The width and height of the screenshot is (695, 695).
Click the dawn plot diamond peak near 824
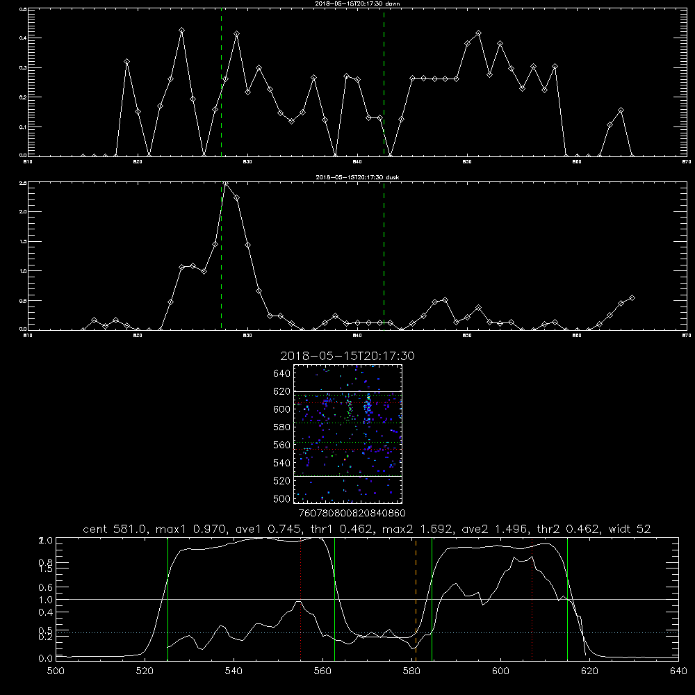pyautogui.click(x=181, y=30)
